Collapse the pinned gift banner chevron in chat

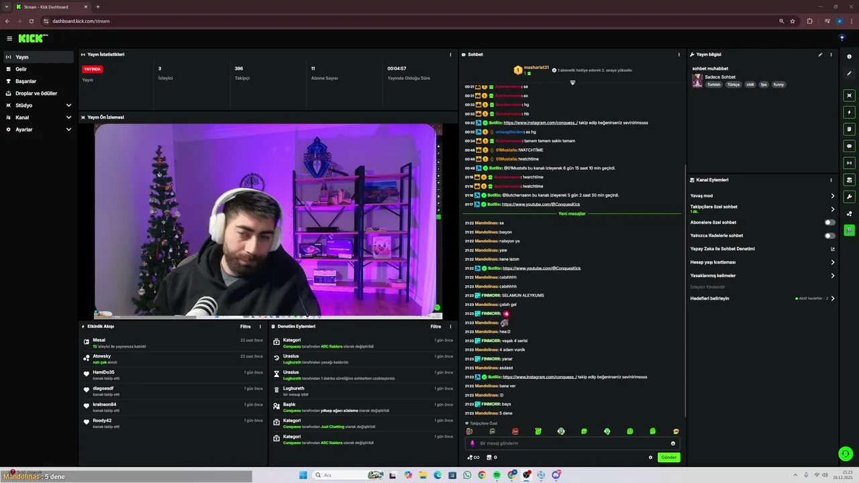pos(572,83)
